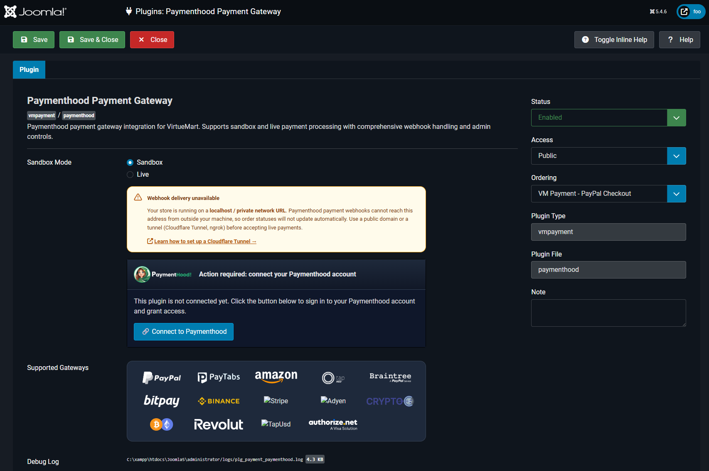This screenshot has width=709, height=471.
Task: Click the Supported Gateways label
Action: 58,368
